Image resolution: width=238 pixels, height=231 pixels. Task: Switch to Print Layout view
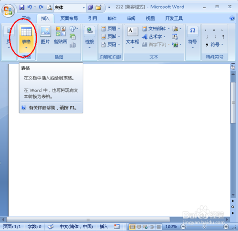132,227
